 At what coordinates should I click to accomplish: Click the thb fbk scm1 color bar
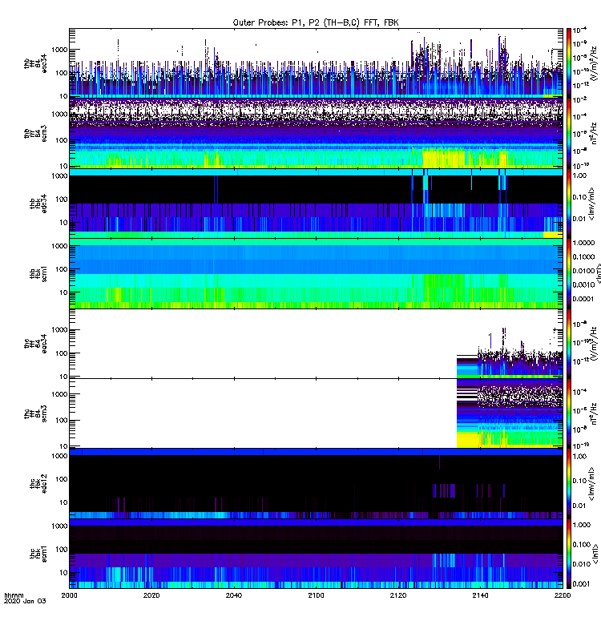(x=568, y=273)
